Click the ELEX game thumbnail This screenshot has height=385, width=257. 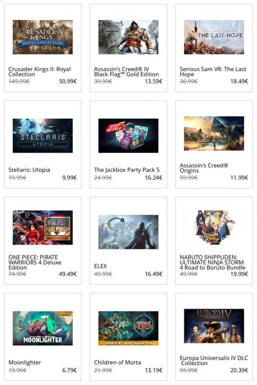(128, 232)
